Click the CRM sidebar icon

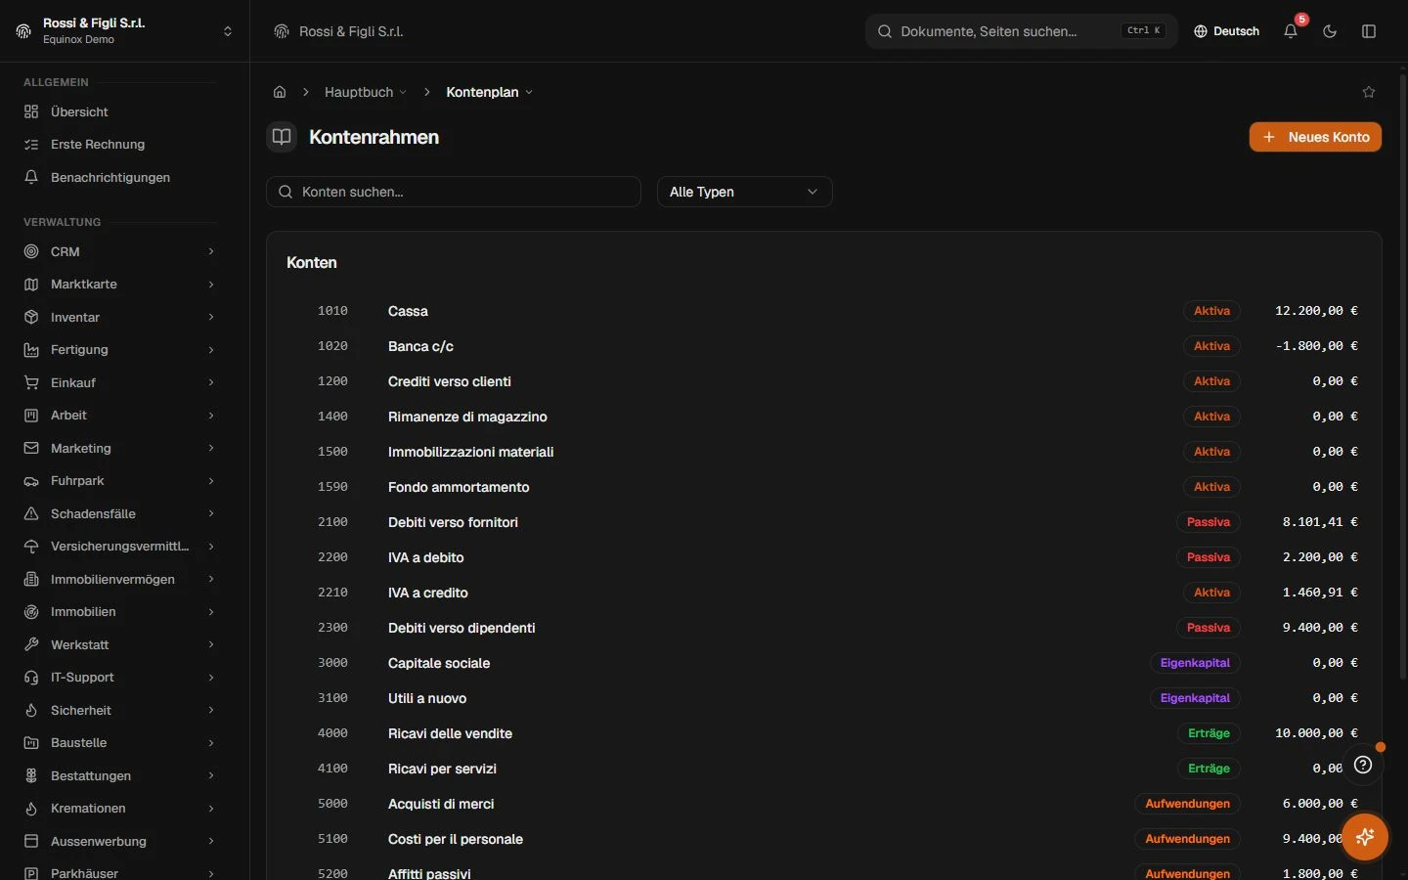(31, 251)
